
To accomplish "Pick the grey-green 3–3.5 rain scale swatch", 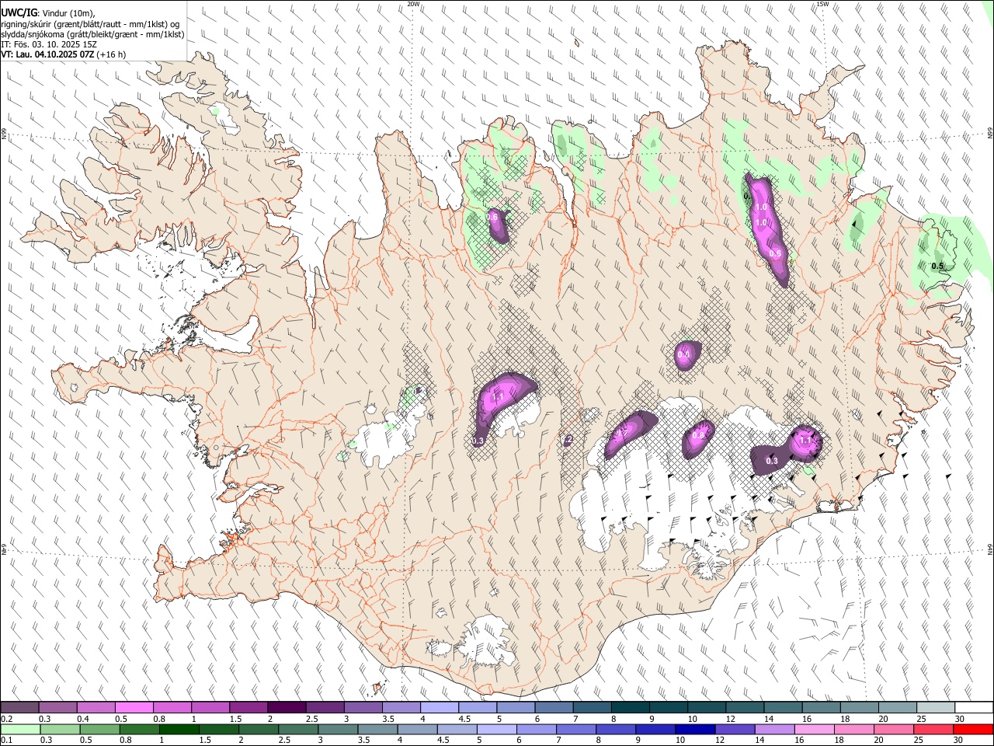I will tap(339, 729).
